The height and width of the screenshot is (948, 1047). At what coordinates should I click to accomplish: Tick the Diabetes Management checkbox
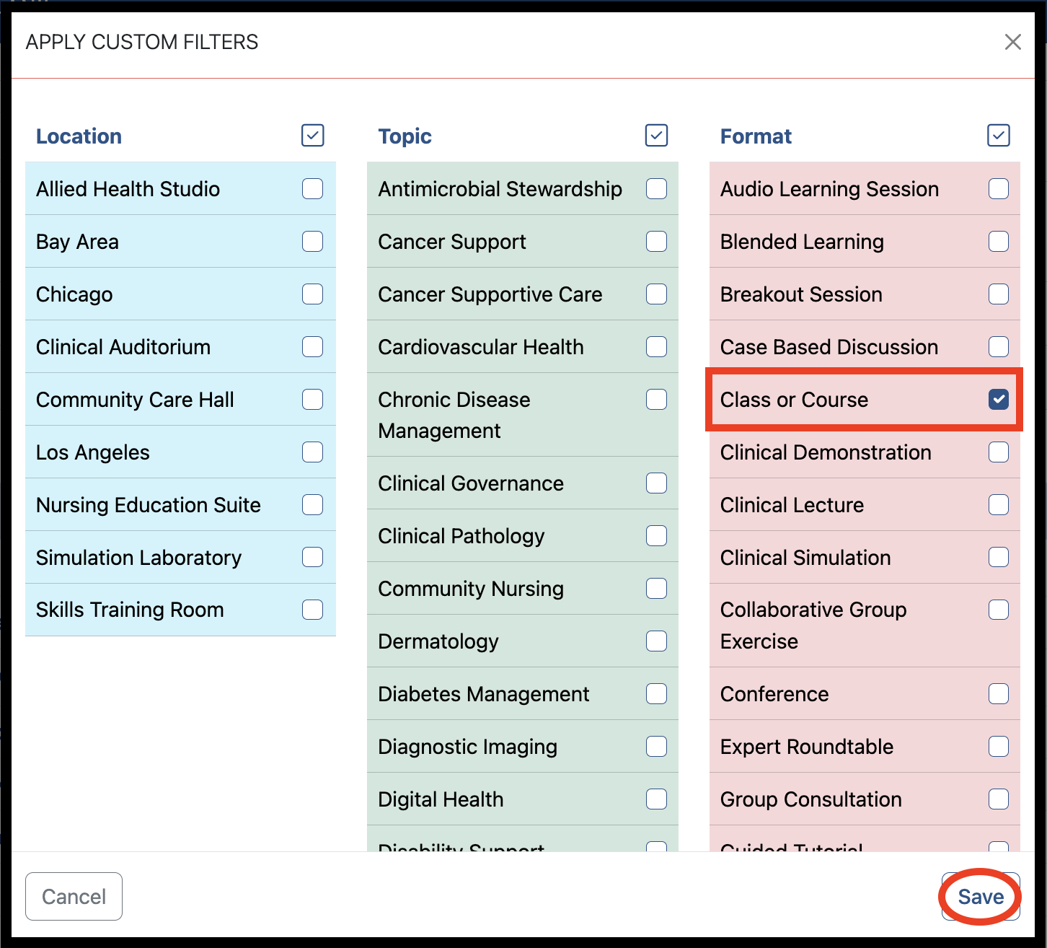(656, 694)
